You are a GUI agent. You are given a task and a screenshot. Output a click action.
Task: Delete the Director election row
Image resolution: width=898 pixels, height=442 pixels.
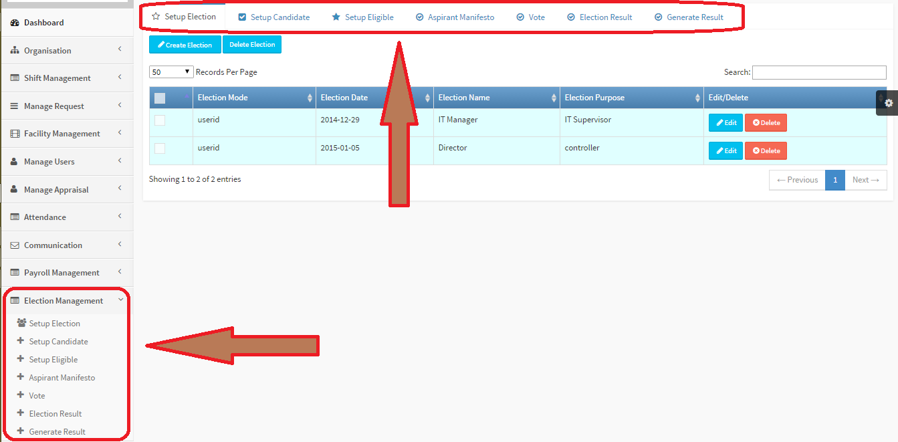tap(766, 151)
